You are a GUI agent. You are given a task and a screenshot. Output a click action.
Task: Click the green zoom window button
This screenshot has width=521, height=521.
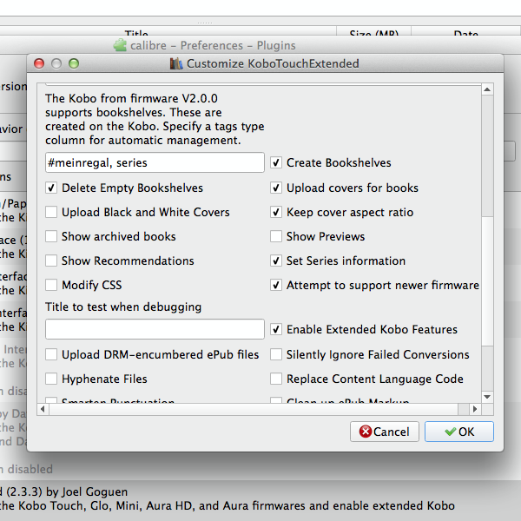tap(74, 63)
